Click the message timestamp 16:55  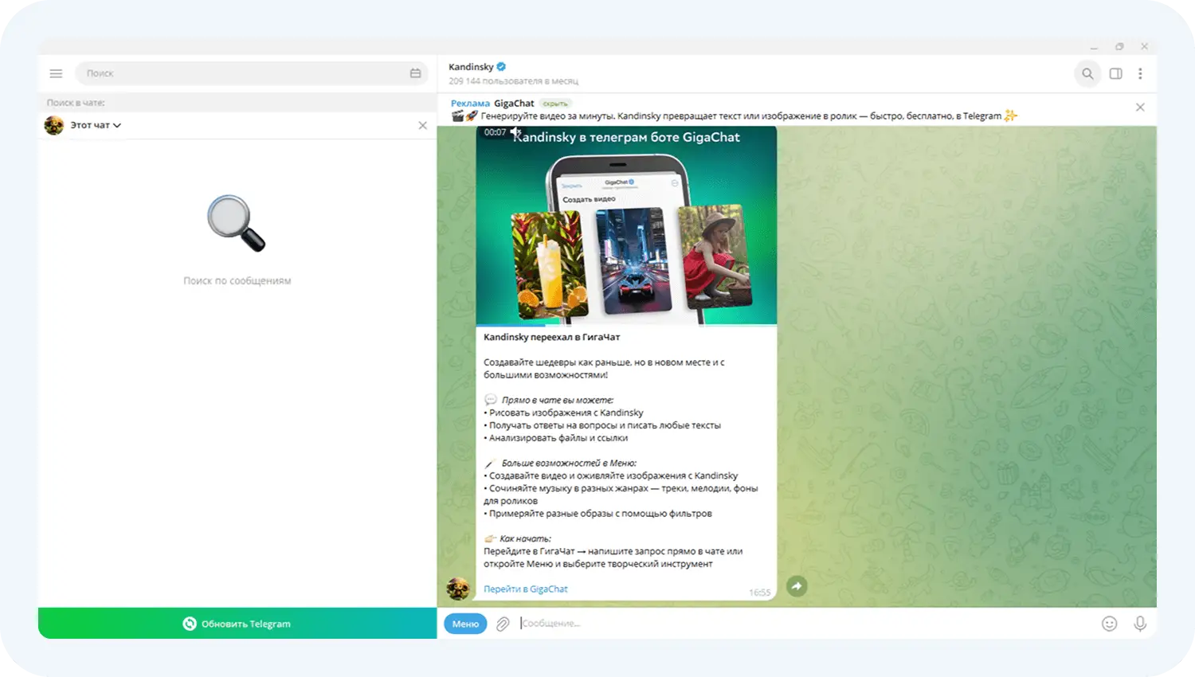click(x=759, y=593)
